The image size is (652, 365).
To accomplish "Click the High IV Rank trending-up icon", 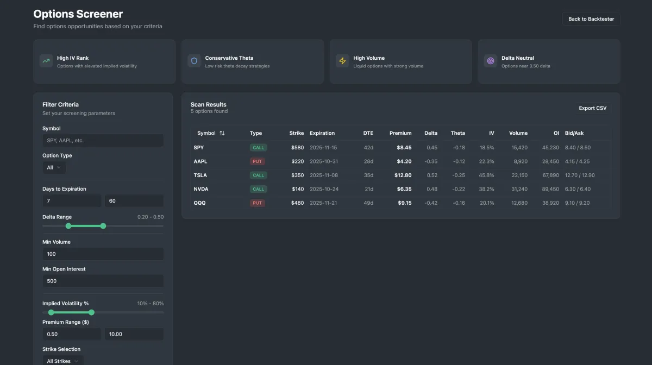I will (x=46, y=61).
